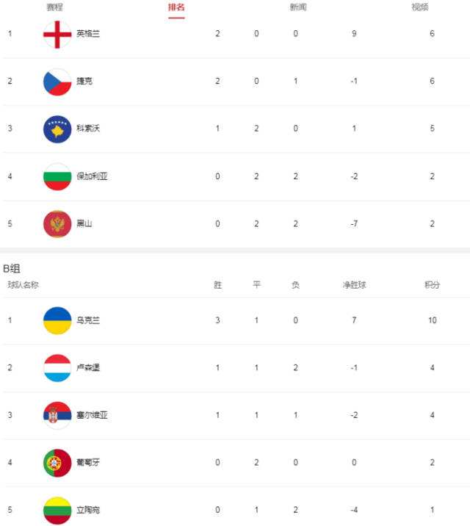Open the 乌克兰 team name link

coord(88,320)
